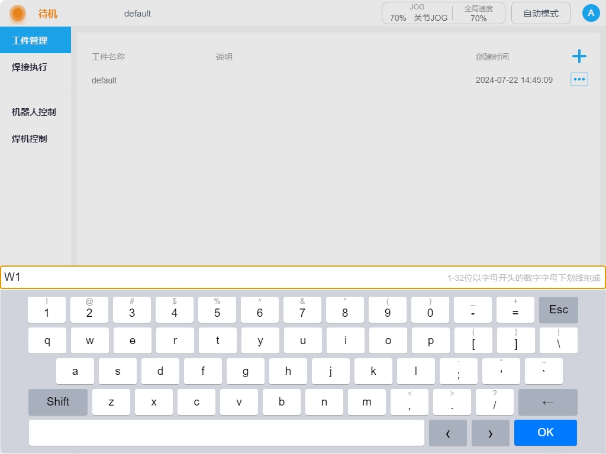This screenshot has height=454, width=606.
Task: Switch to the 焊接执行 sidebar item
Action: coord(36,67)
